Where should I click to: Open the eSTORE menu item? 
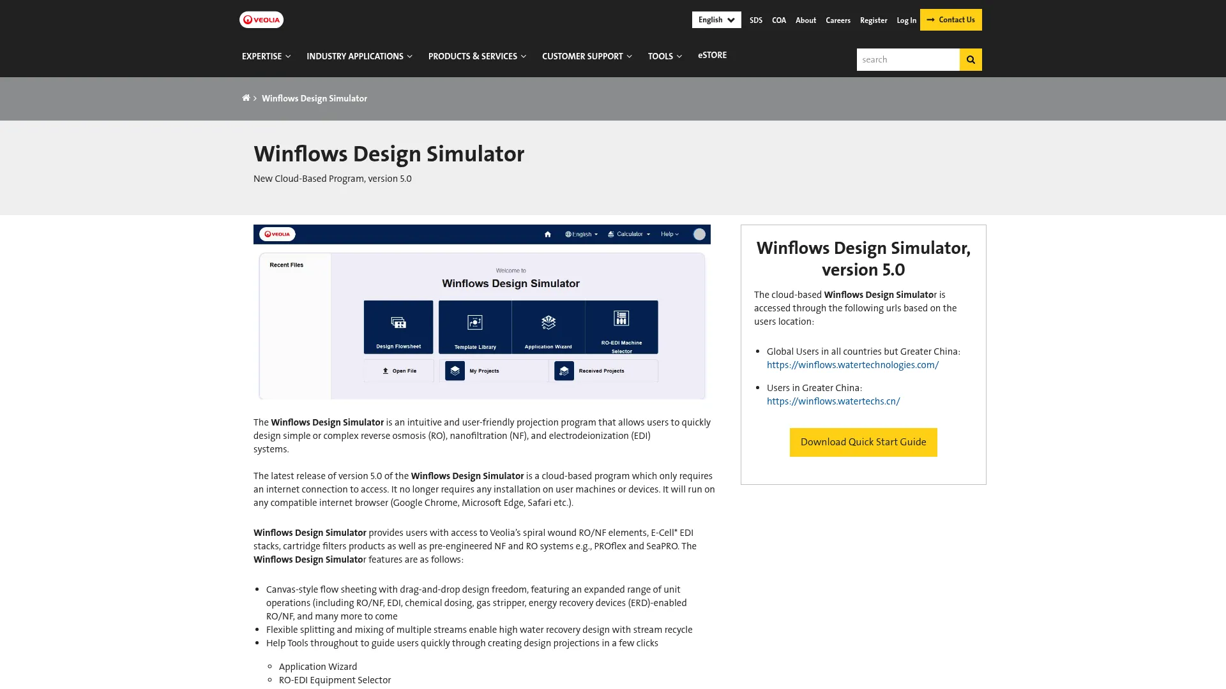click(712, 56)
